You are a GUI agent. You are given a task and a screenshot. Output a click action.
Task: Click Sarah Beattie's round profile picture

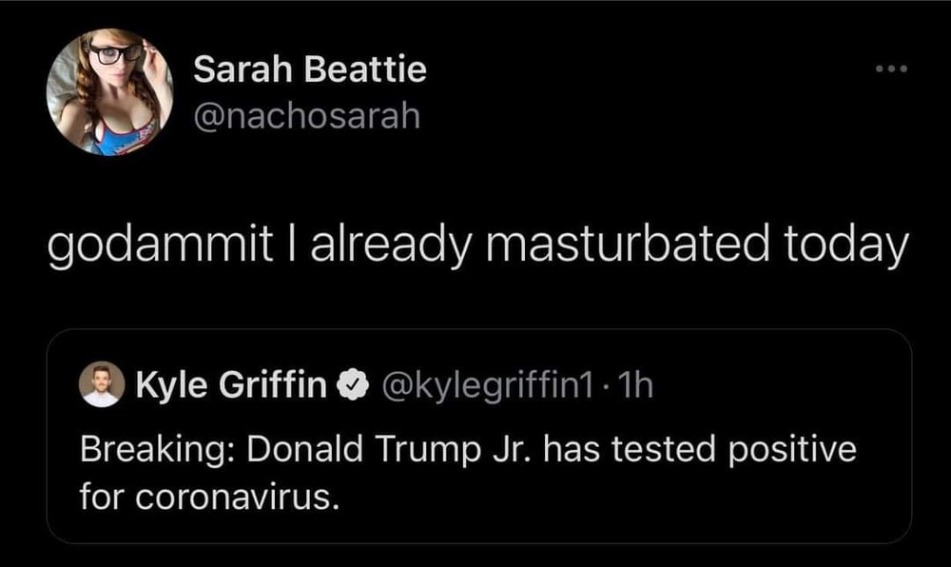(x=108, y=91)
